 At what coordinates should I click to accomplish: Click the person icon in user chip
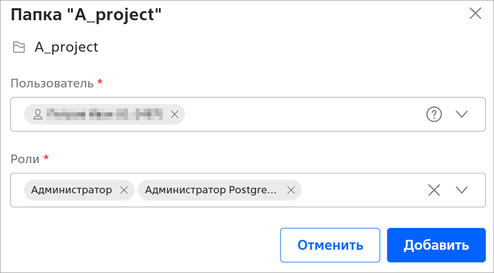[x=38, y=114]
